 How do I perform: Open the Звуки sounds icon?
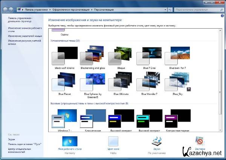pos(157,142)
